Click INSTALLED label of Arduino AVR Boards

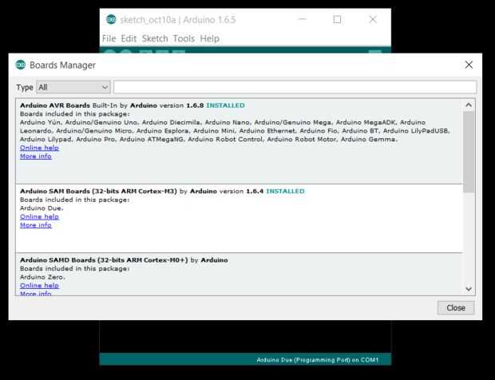point(225,105)
